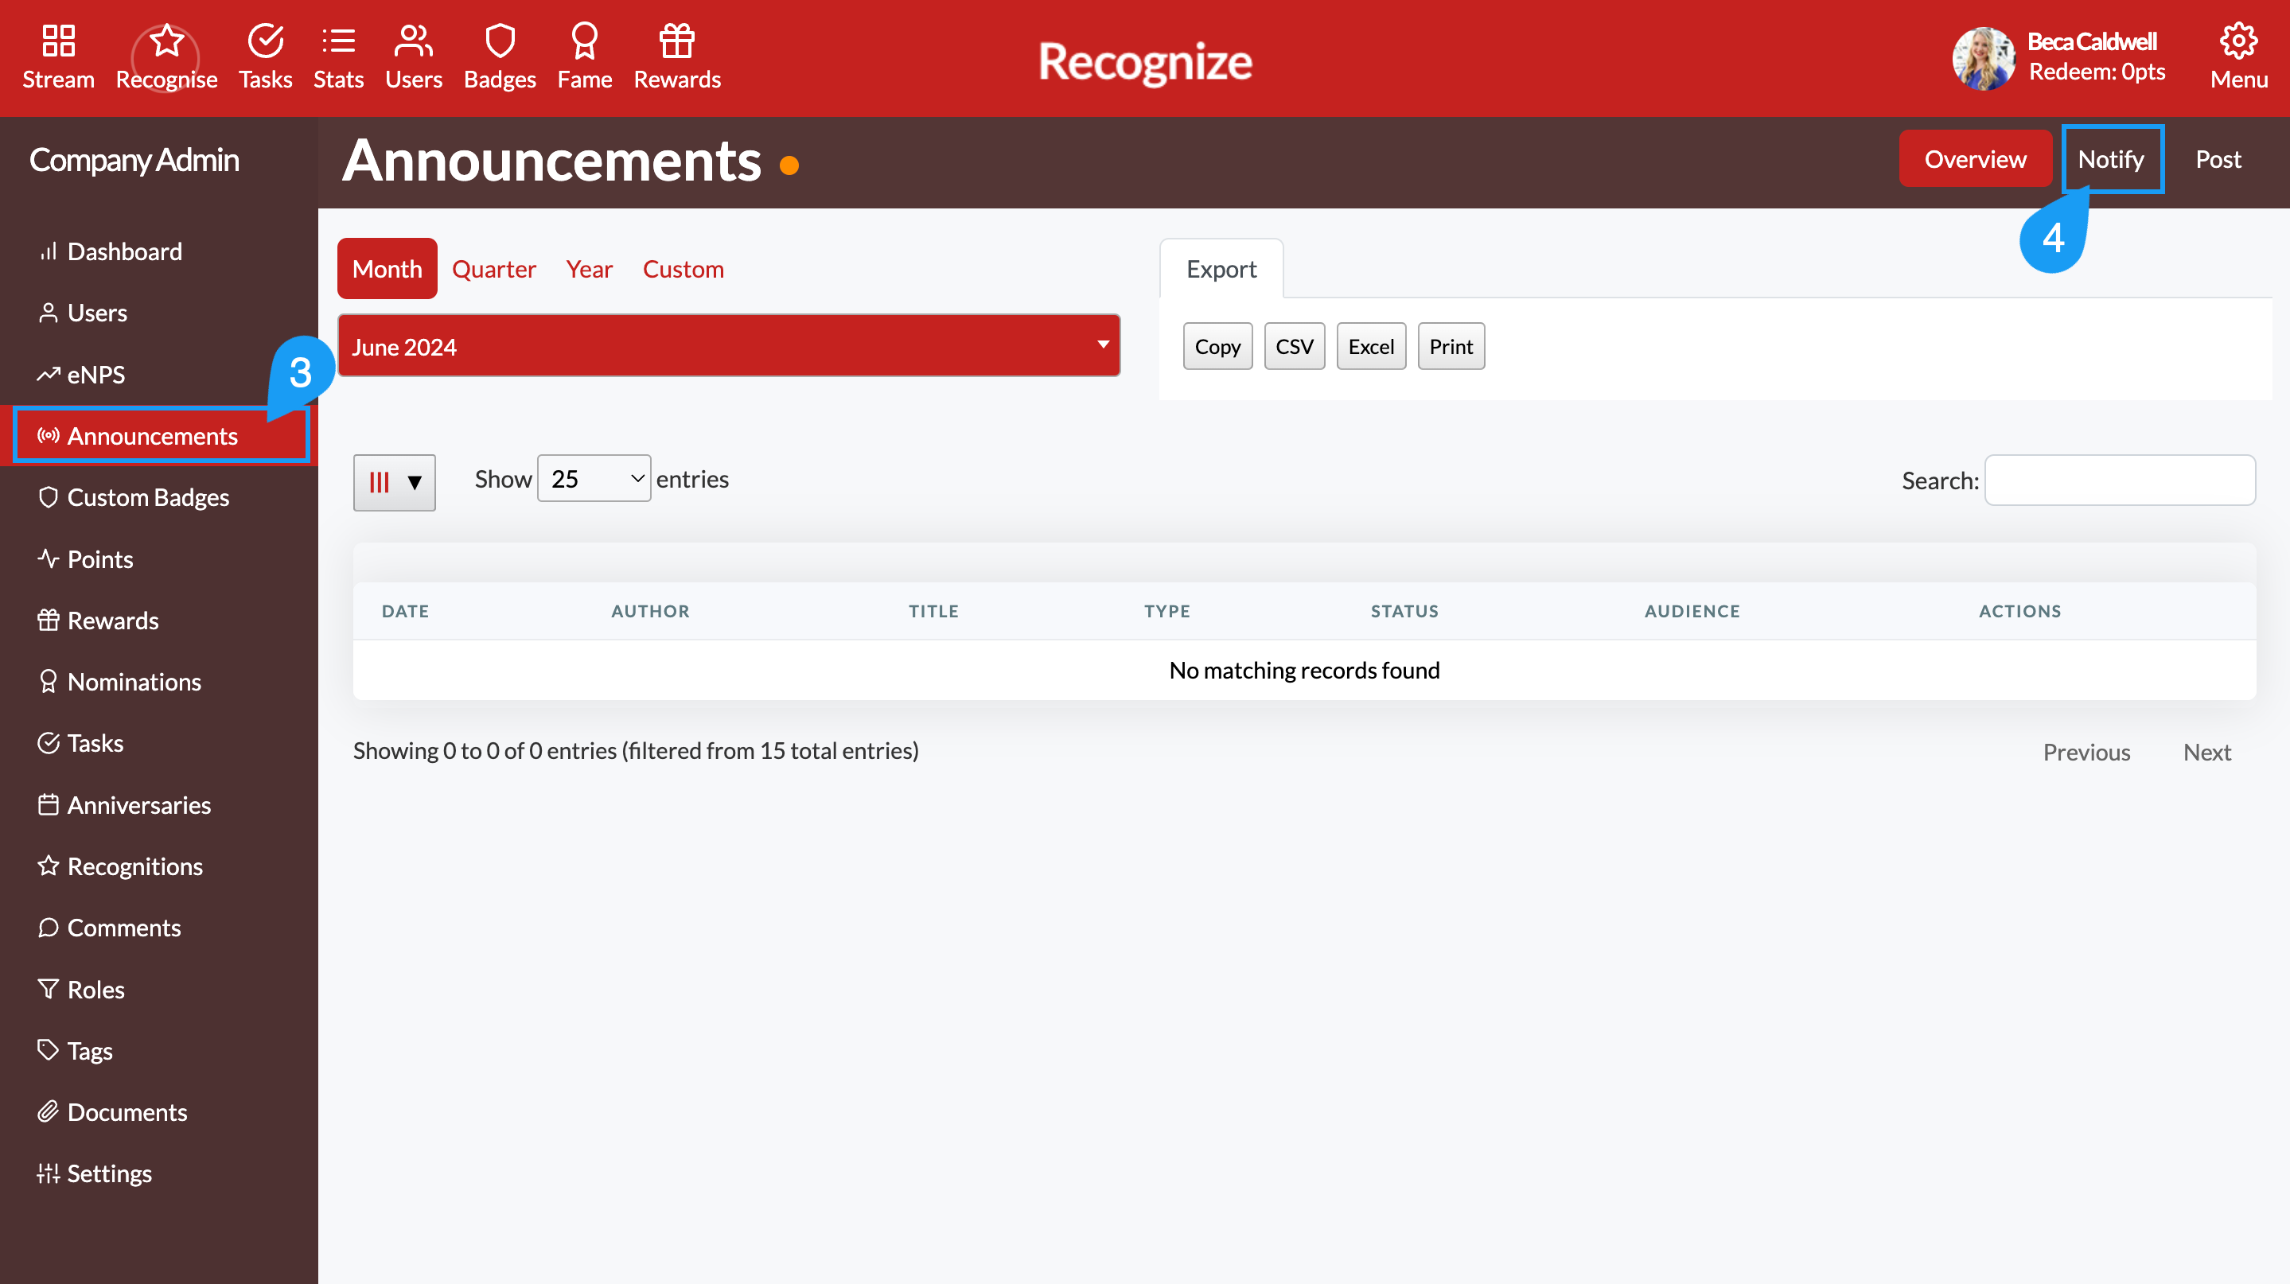Change the Show entries count dropdown

tap(593, 478)
